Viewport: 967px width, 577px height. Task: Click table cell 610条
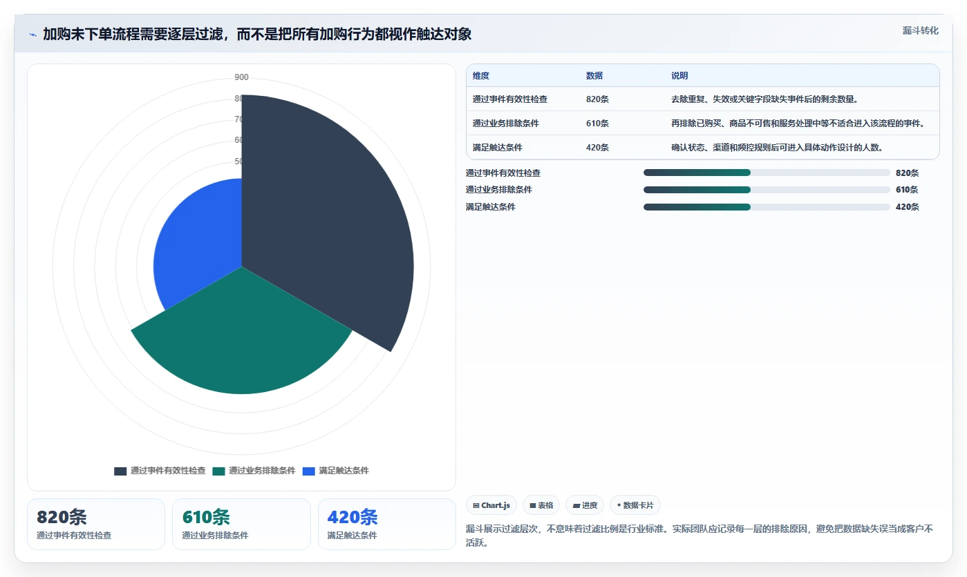pyautogui.click(x=597, y=124)
